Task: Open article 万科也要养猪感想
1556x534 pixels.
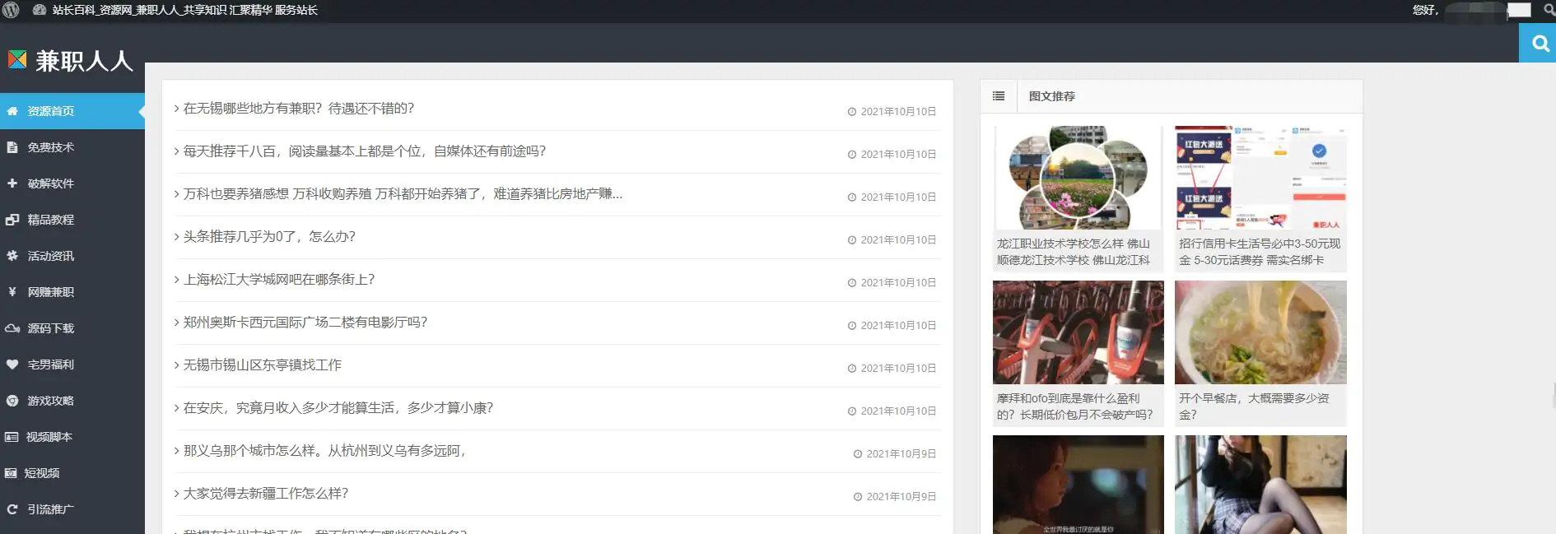Action: [x=403, y=194]
